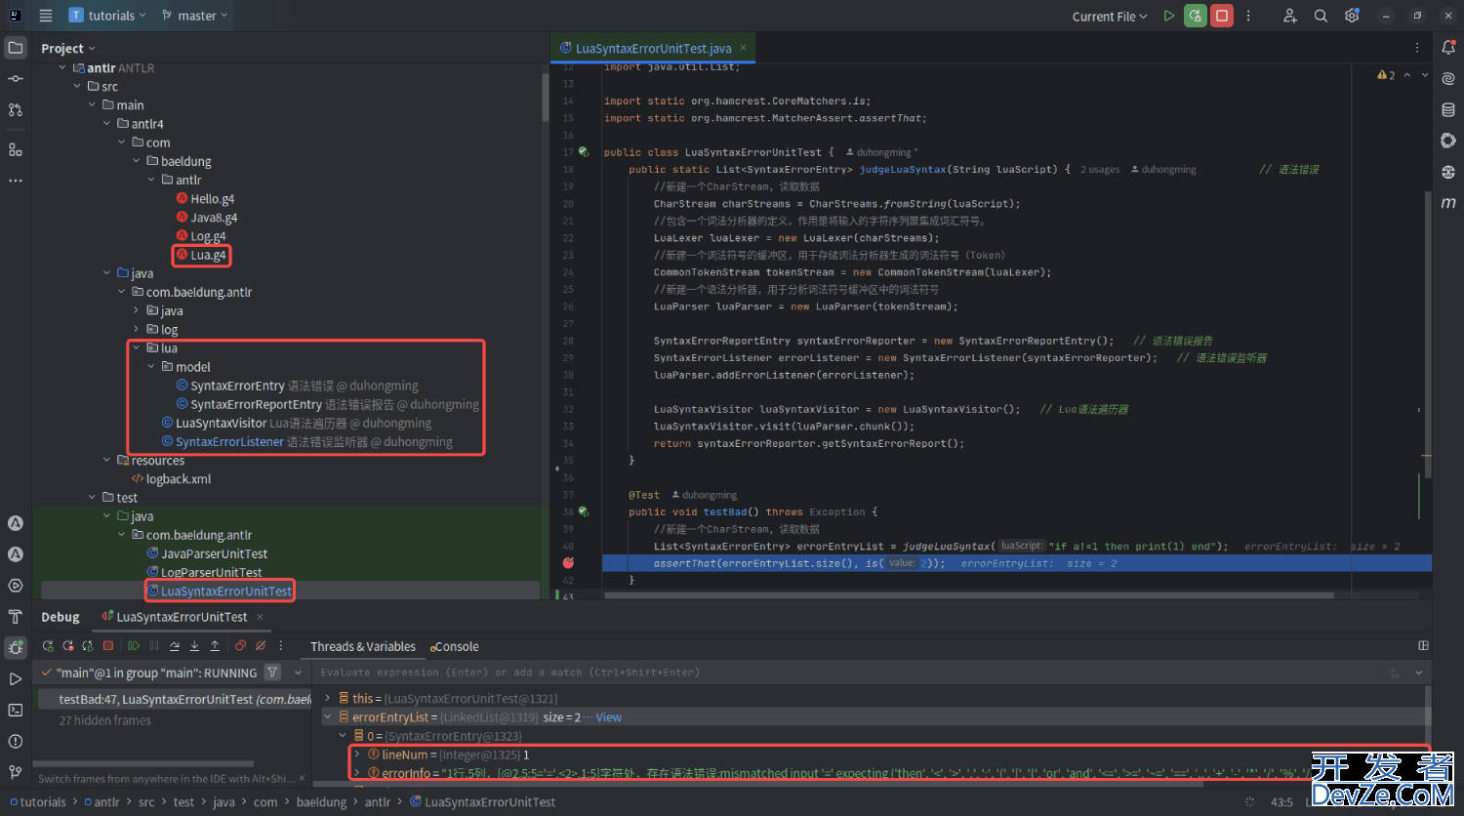Screen dimensions: 1464x816
Task: Open the Structure tool window
Action: click(16, 149)
